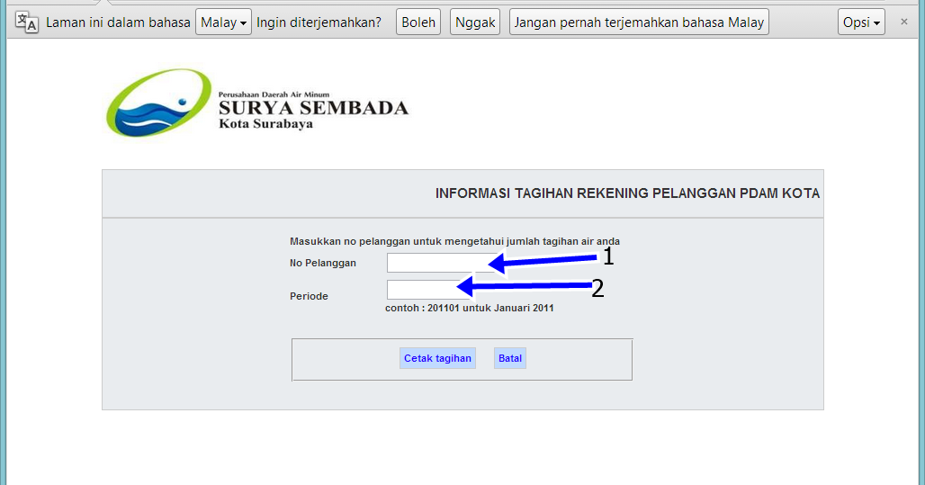This screenshot has height=485, width=925.
Task: Click the Nggak button
Action: (475, 22)
